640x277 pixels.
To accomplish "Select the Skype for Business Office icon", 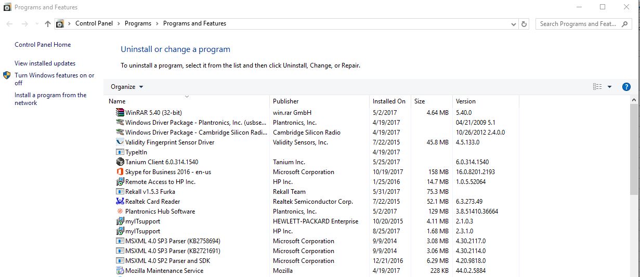I will 120,172.
